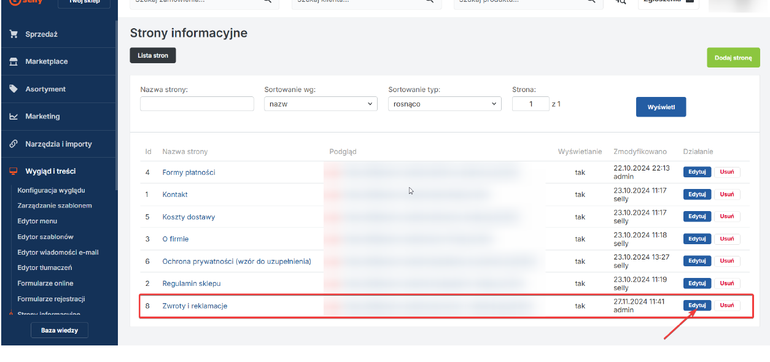Click Usuń for Regulamin sklepu

pyautogui.click(x=727, y=283)
